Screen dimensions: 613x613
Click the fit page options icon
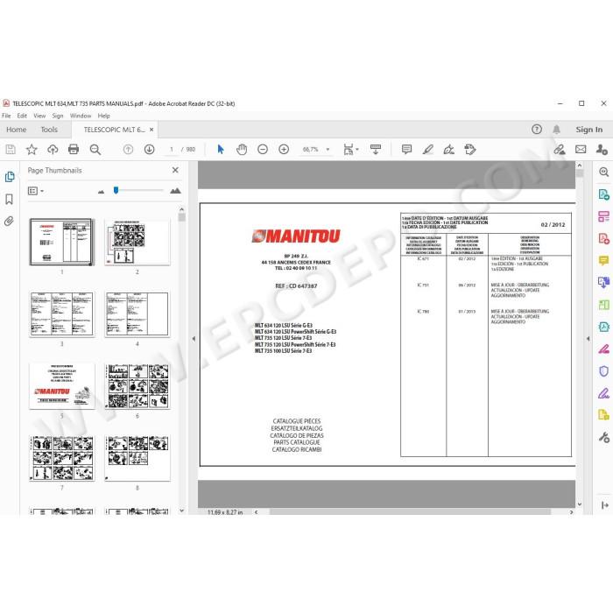click(x=350, y=150)
